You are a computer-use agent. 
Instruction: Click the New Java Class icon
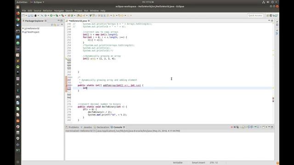[72, 16]
